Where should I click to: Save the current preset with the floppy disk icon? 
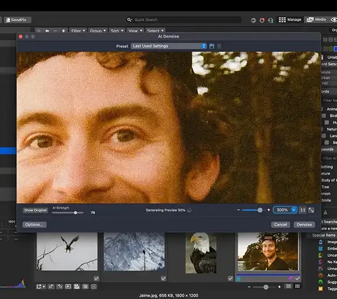click(211, 46)
